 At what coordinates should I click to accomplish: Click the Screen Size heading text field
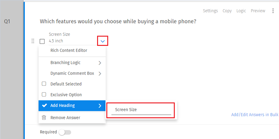(141, 110)
